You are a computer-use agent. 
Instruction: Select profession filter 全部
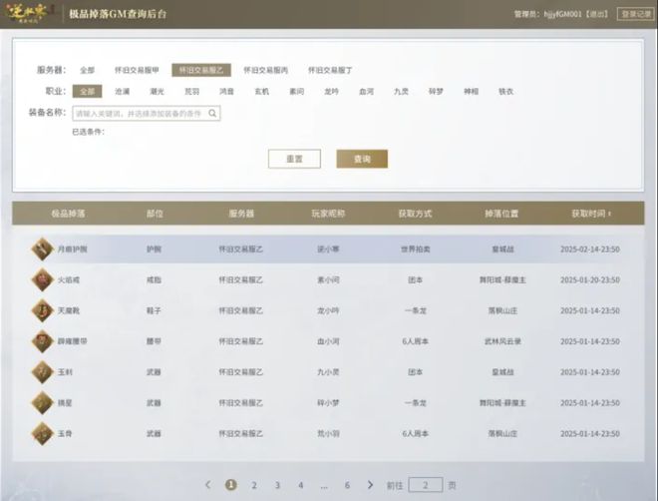click(88, 91)
